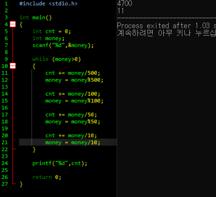Click line number 27 in the gutter
Viewport: 216px width, 197px height.
coord(5,184)
